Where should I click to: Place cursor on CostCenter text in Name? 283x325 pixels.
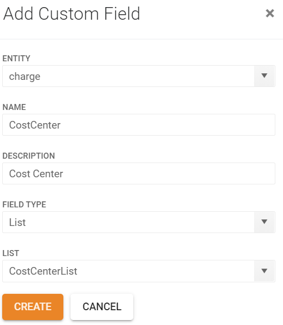[35, 125]
